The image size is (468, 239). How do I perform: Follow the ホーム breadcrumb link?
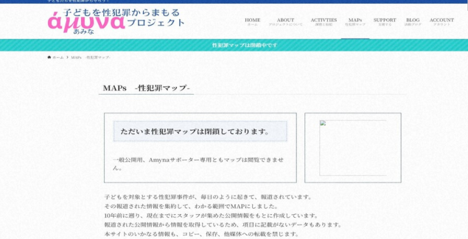[x=58, y=57]
